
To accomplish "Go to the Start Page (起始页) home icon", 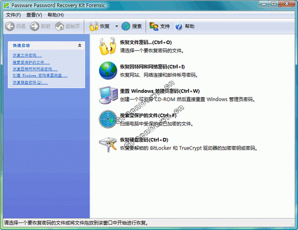I will coord(60,26).
